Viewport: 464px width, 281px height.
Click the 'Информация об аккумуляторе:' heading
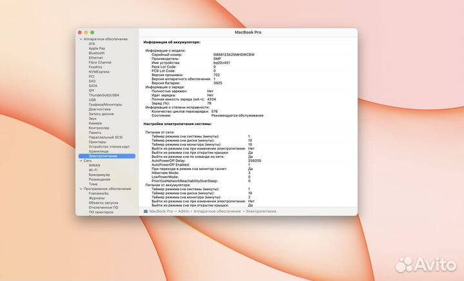172,43
